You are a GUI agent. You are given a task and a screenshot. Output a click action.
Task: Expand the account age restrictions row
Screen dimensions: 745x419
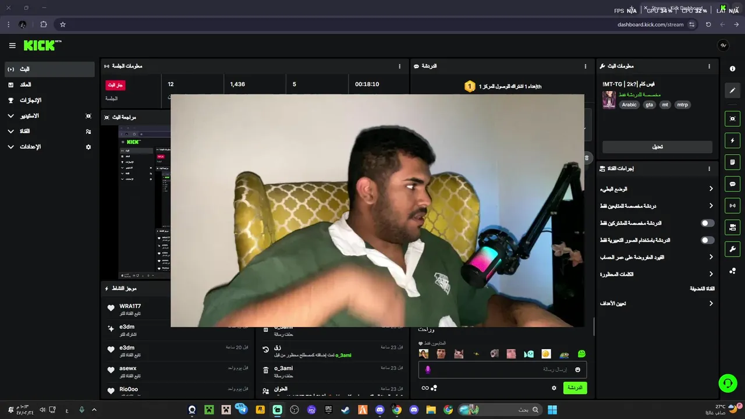(657, 257)
